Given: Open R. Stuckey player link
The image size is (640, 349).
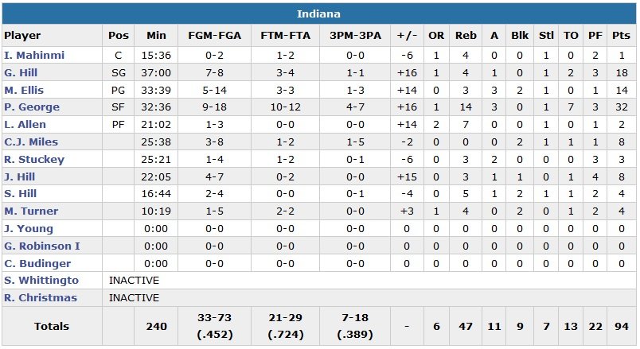Looking at the screenshot, I should point(34,160).
